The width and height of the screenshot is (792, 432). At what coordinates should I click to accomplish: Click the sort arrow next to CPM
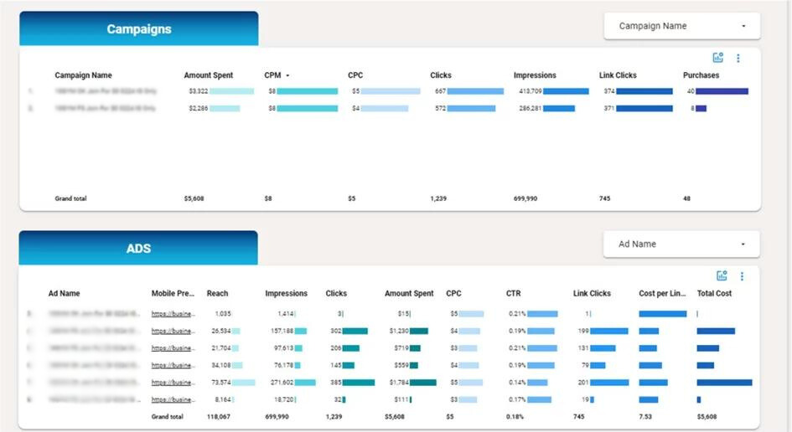pos(288,75)
